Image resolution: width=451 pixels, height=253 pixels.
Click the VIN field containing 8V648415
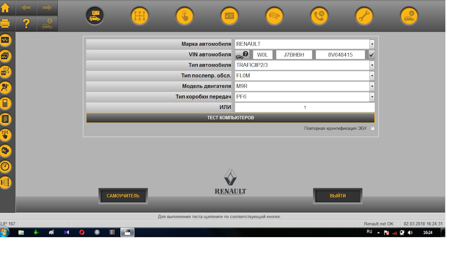tap(340, 55)
